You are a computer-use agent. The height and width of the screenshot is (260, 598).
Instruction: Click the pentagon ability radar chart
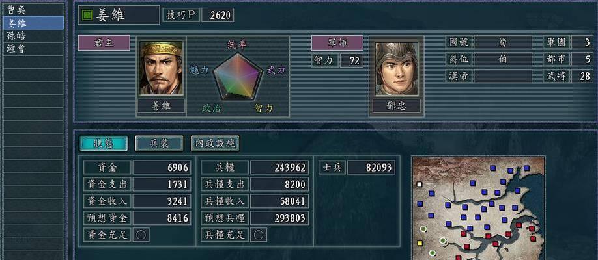click(237, 77)
